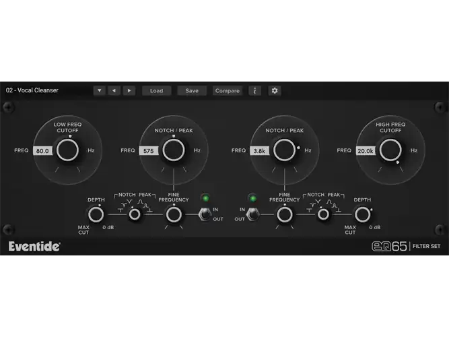The width and height of the screenshot is (449, 337).
Task: Click the 575 frequency value field
Action: pyautogui.click(x=149, y=151)
